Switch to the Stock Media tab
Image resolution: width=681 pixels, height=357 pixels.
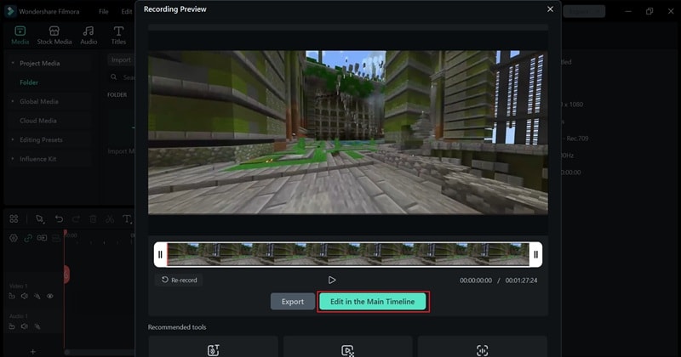click(x=54, y=35)
